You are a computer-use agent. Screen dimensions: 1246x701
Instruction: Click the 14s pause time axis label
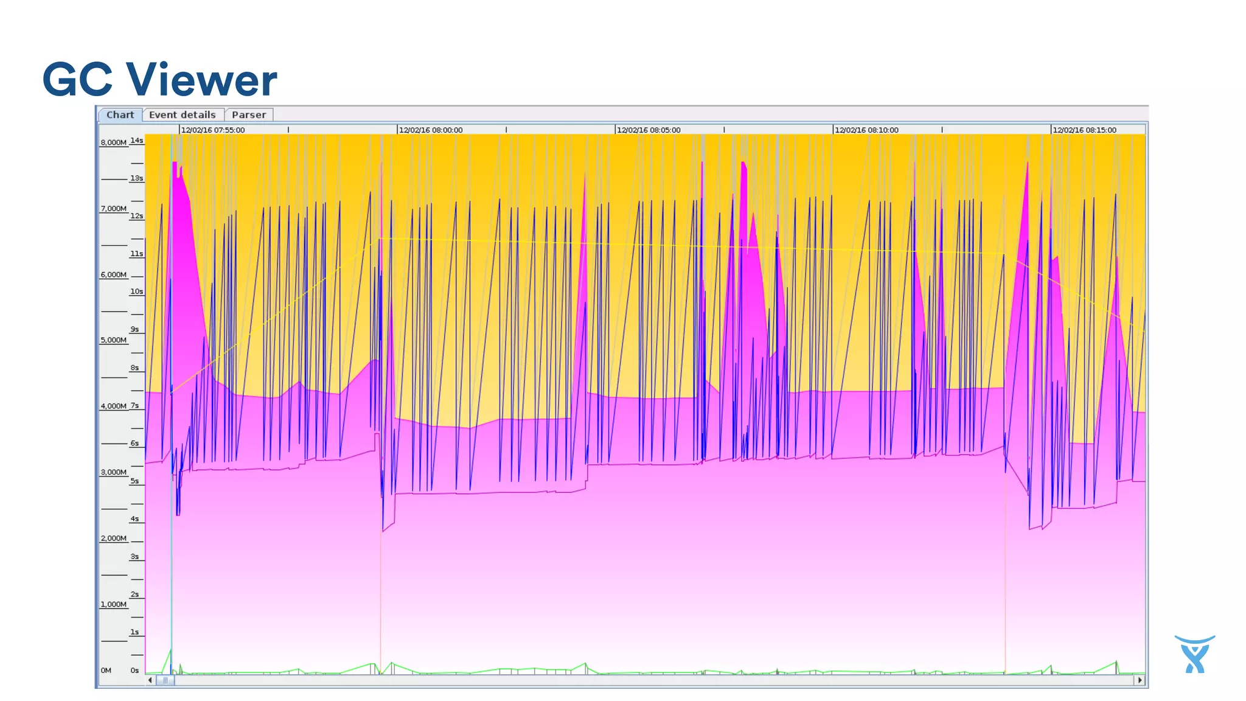click(x=136, y=141)
